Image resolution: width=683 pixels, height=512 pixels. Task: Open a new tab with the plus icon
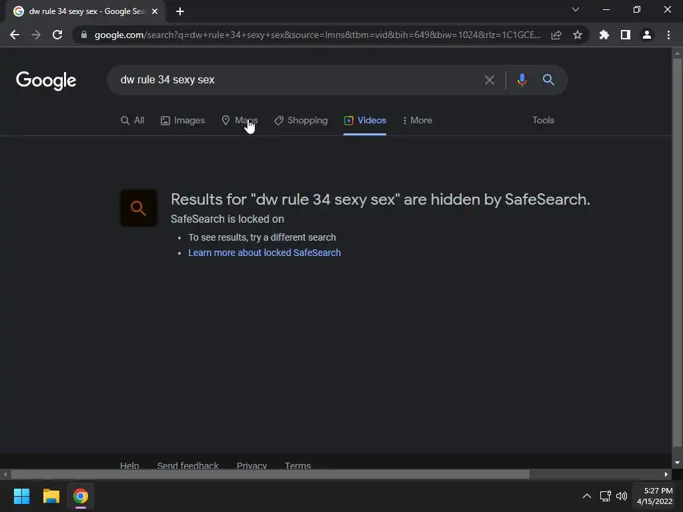[180, 11]
